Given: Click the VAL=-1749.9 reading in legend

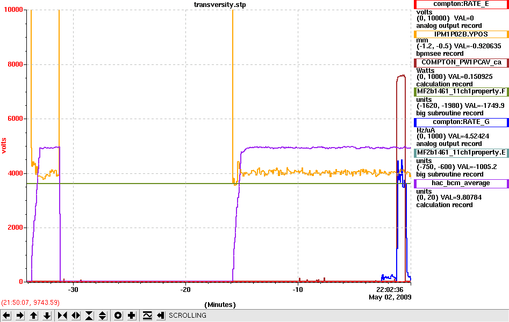Looking at the screenshot, I should [x=485, y=105].
